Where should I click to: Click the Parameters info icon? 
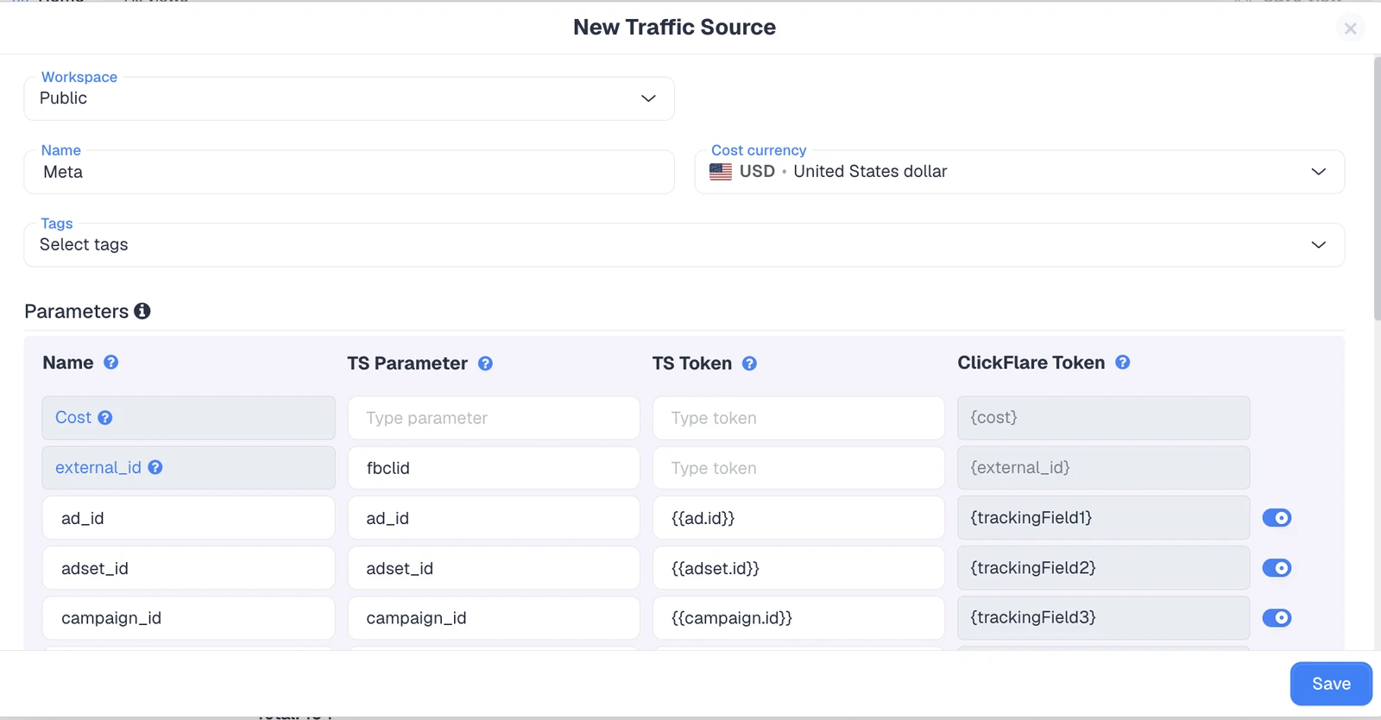[142, 311]
